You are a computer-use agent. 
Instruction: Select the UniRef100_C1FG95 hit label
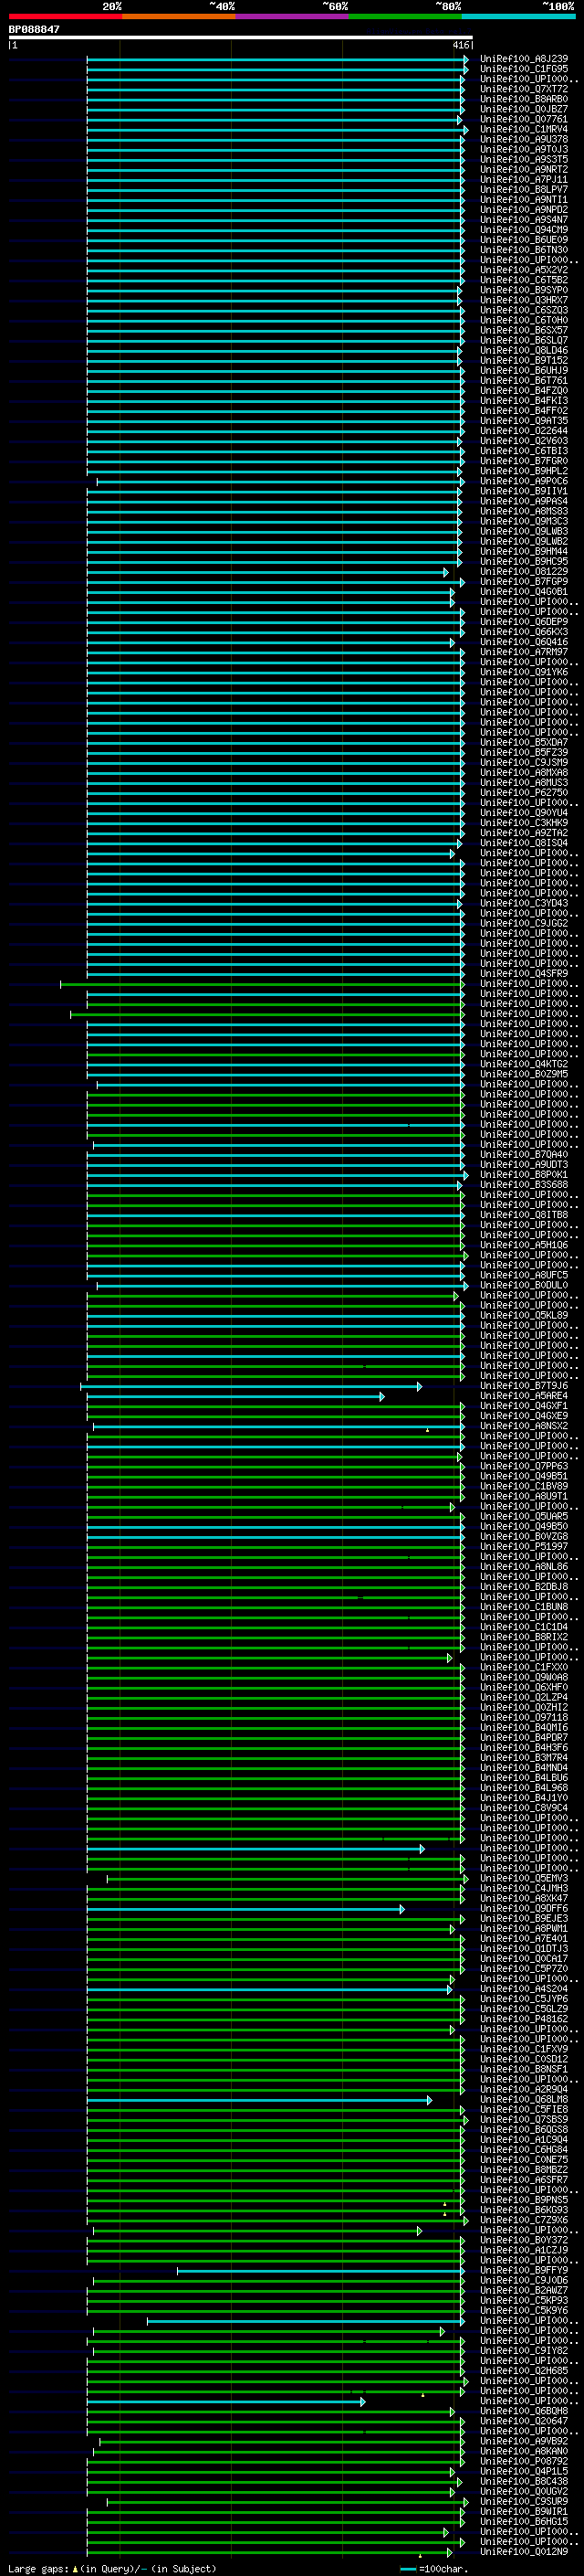[524, 69]
